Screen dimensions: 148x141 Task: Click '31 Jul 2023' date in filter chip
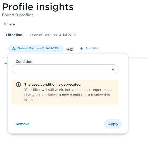[x=50, y=48]
